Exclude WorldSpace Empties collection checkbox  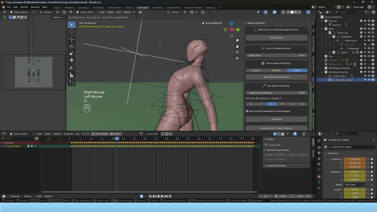pos(361,68)
